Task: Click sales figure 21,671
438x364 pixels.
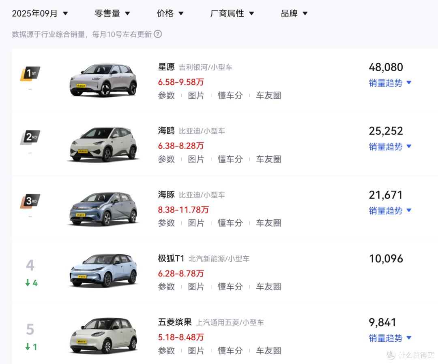Action: [386, 195]
